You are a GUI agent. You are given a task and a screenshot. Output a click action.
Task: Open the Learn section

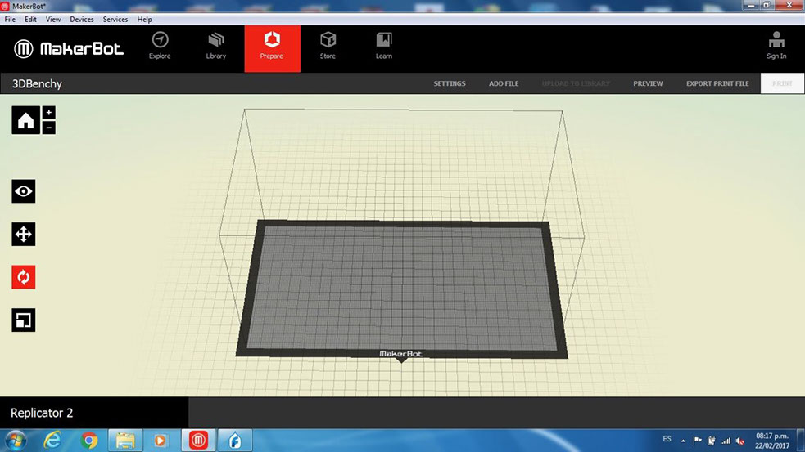pyautogui.click(x=384, y=46)
